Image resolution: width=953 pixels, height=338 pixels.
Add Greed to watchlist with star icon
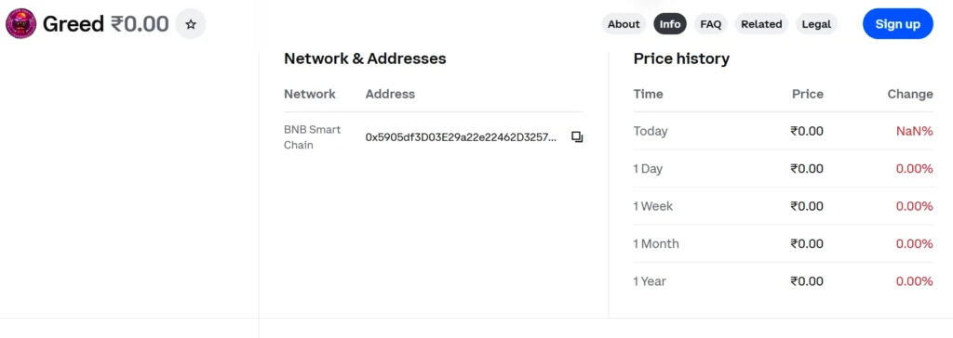[191, 24]
